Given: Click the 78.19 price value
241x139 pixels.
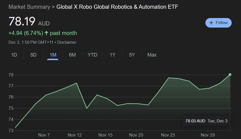Looking at the screenshot, I should point(22,22).
